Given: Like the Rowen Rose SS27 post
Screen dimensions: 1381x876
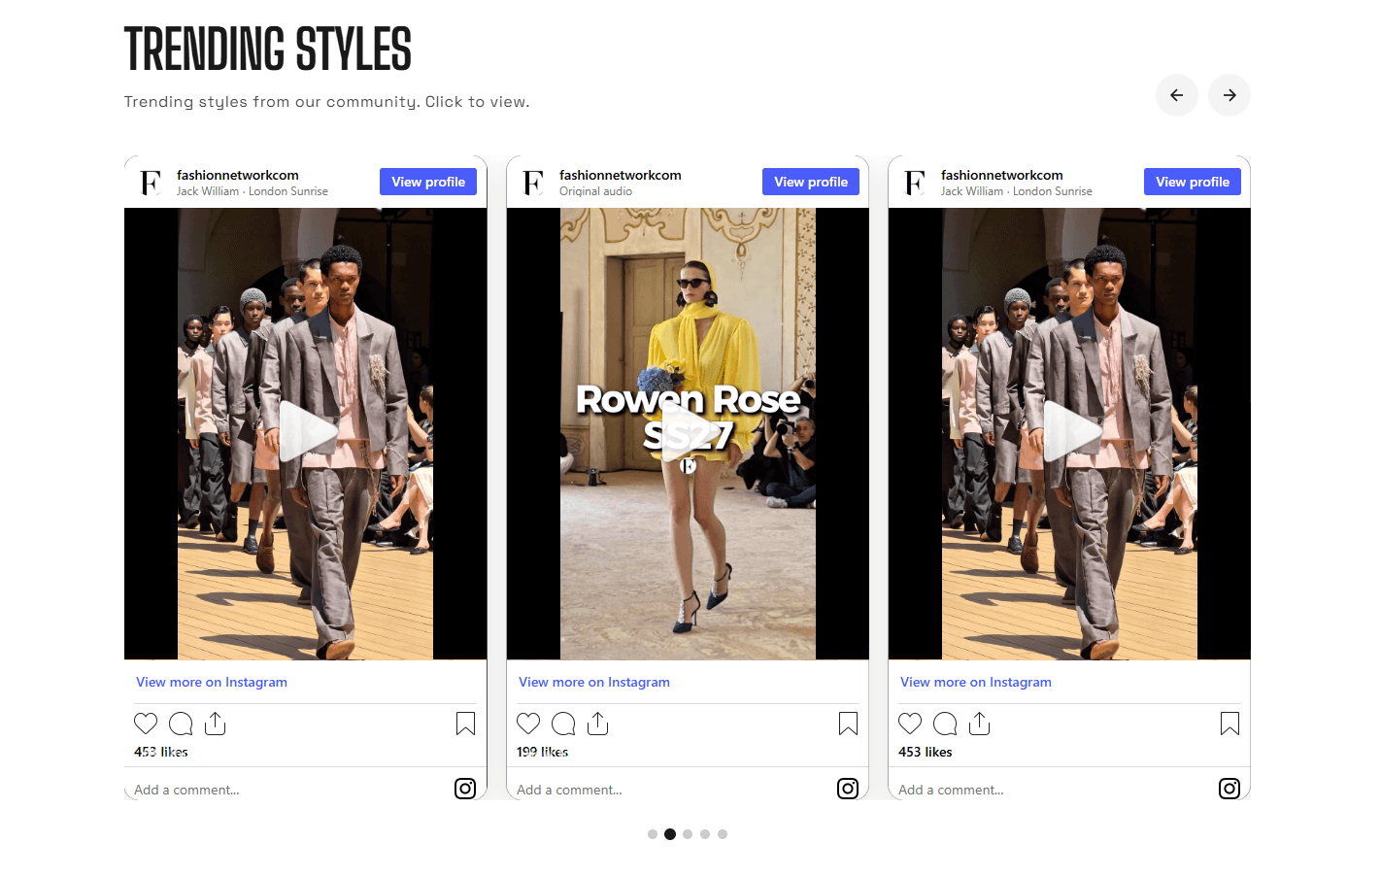Looking at the screenshot, I should tap(528, 724).
